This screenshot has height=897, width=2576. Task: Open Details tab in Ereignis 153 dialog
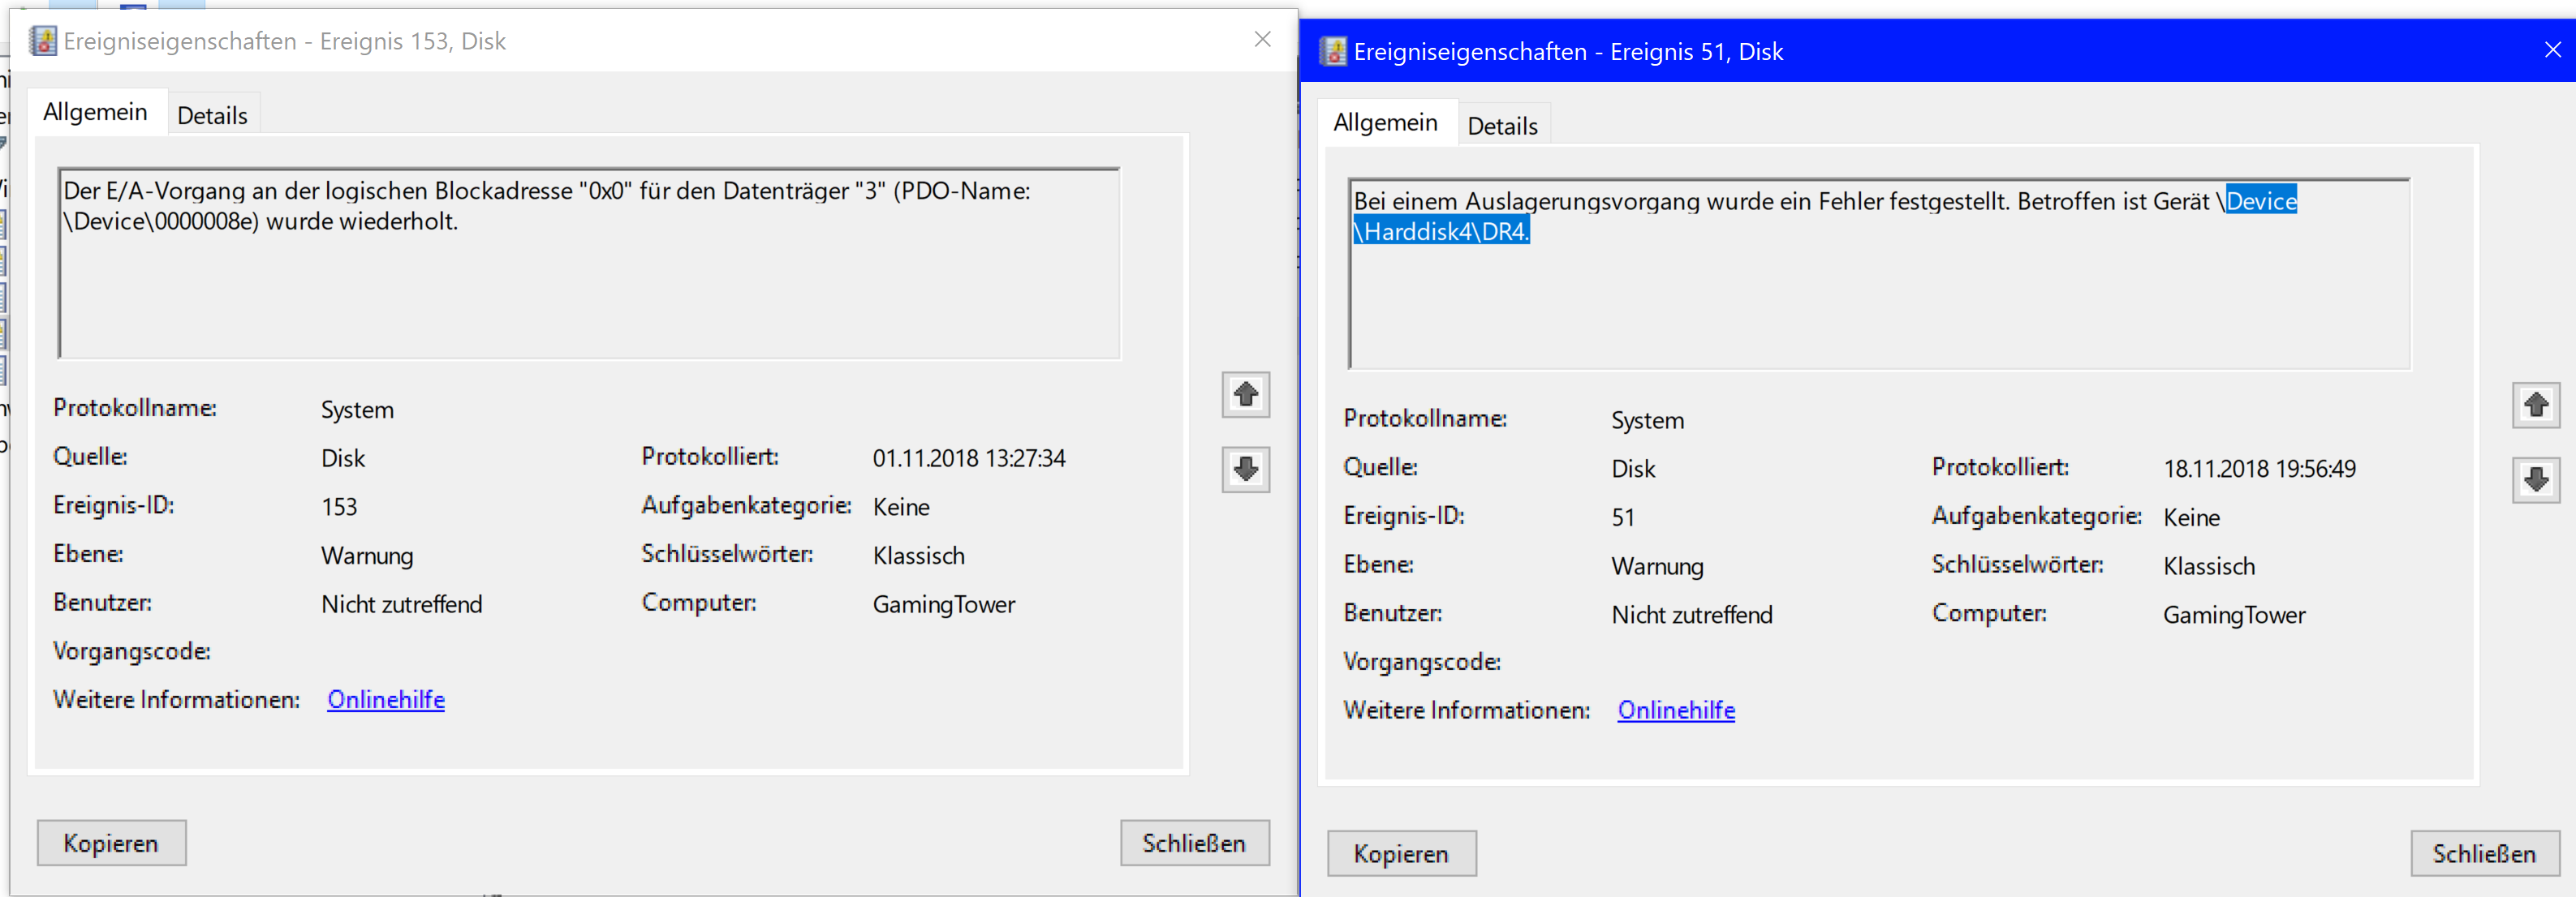[212, 116]
